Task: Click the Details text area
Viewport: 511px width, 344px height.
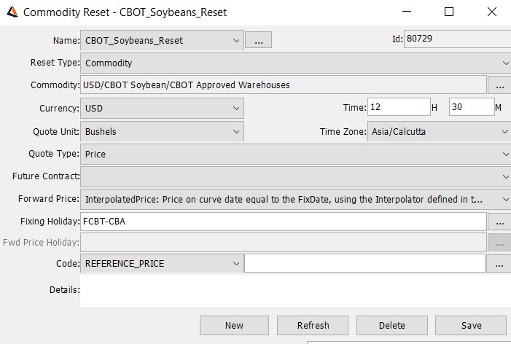Action: [x=295, y=290]
